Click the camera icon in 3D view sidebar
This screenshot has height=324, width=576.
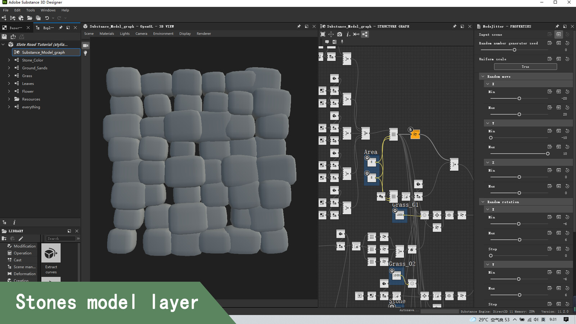(x=85, y=45)
